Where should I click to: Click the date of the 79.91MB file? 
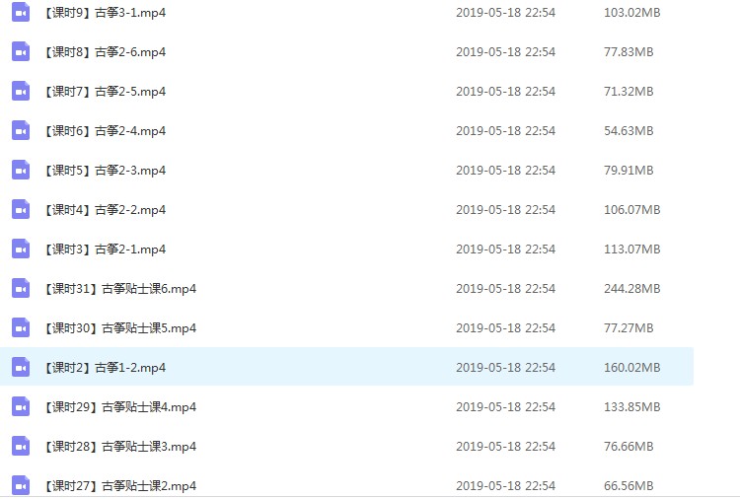point(505,171)
